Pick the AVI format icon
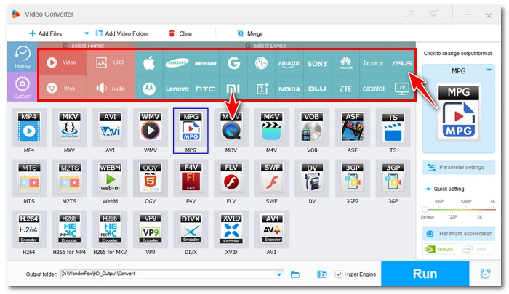This screenshot has width=509, height=294. click(x=110, y=127)
